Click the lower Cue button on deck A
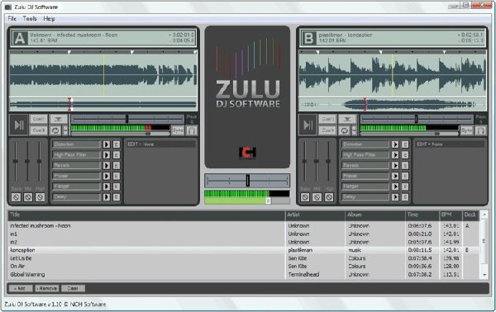 (39, 130)
